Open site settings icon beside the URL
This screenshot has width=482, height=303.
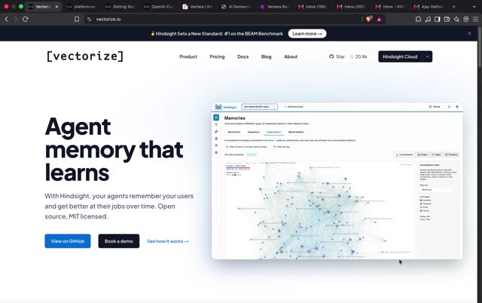coord(89,19)
